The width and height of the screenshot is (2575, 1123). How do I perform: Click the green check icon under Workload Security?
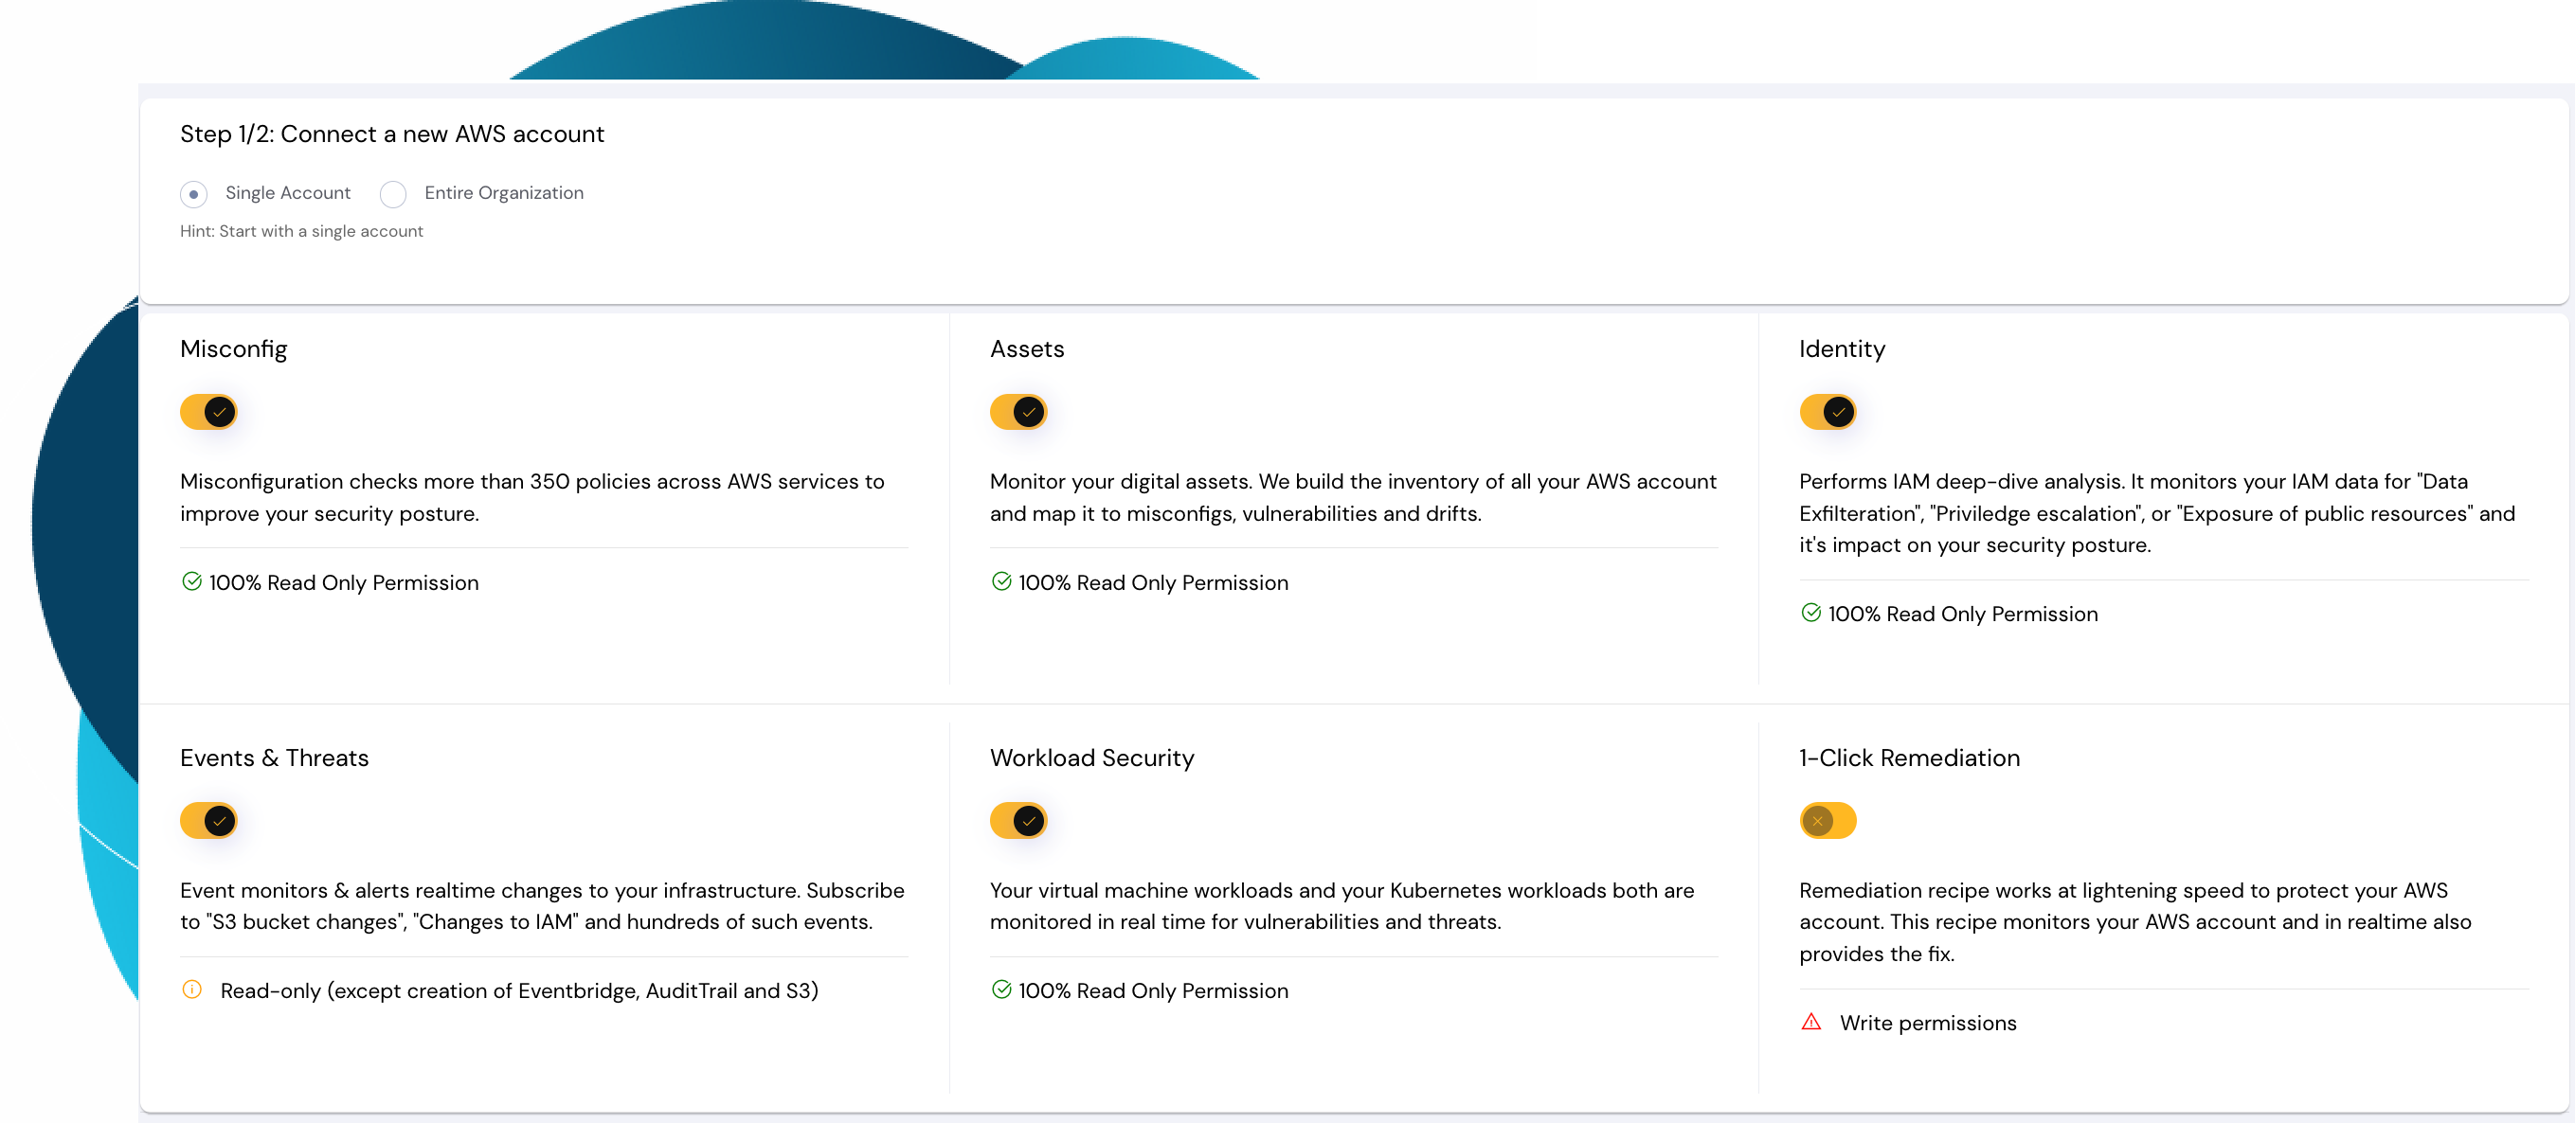[1001, 989]
